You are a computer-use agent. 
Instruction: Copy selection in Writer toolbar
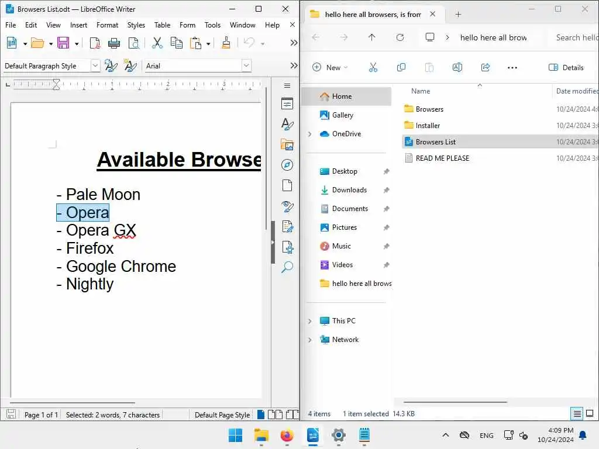[x=176, y=43]
